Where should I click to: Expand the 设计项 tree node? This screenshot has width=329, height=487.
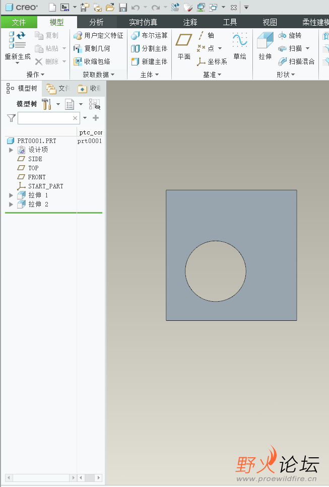point(11,150)
